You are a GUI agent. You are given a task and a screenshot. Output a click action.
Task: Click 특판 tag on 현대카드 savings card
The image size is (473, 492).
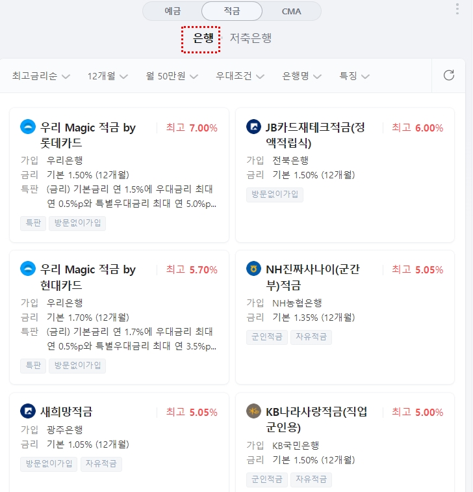(33, 366)
